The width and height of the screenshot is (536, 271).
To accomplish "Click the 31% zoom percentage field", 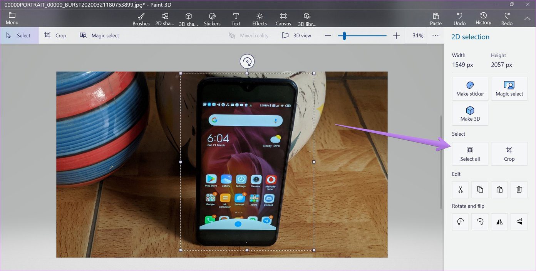I will coord(418,35).
